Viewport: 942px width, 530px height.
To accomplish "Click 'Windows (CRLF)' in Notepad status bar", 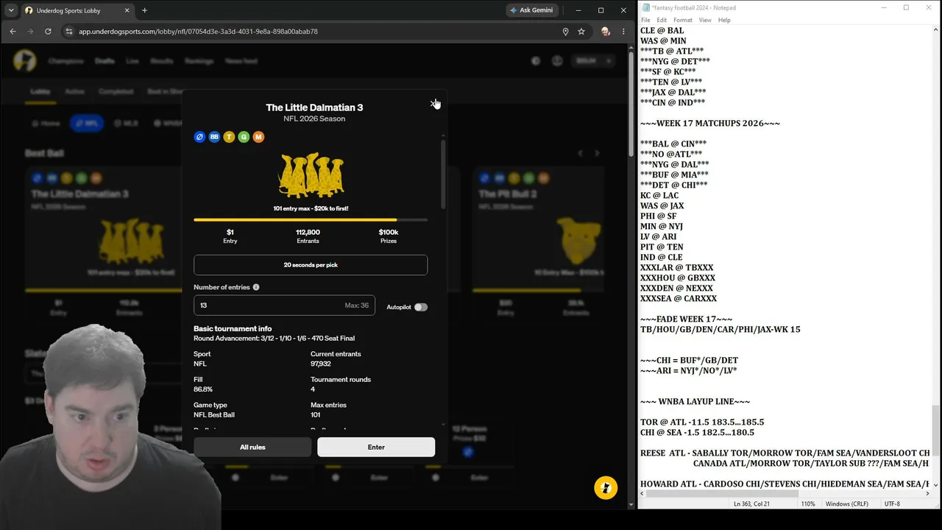I will 847,504.
